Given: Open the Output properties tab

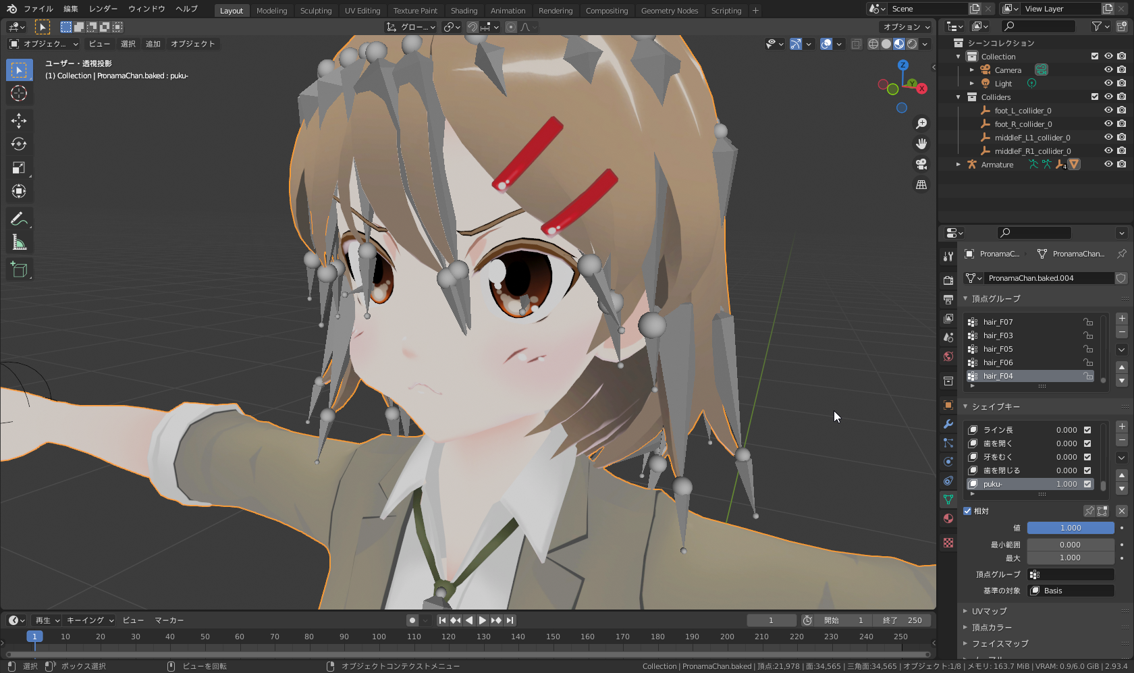Looking at the screenshot, I should coord(948,299).
